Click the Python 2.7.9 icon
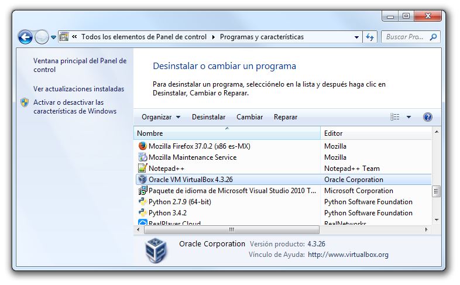The width and height of the screenshot is (460, 285). 143,201
